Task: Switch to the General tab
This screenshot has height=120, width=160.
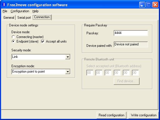Action: 9,18
